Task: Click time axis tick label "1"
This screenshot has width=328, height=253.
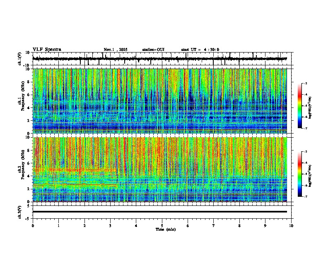Action: point(58,226)
